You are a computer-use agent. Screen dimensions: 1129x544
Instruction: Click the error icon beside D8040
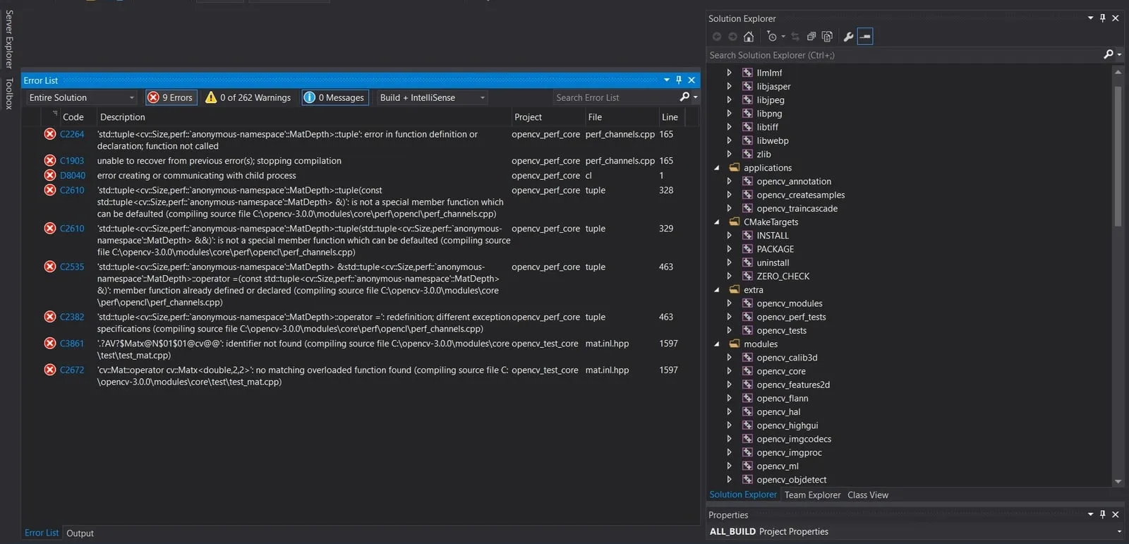[50, 176]
